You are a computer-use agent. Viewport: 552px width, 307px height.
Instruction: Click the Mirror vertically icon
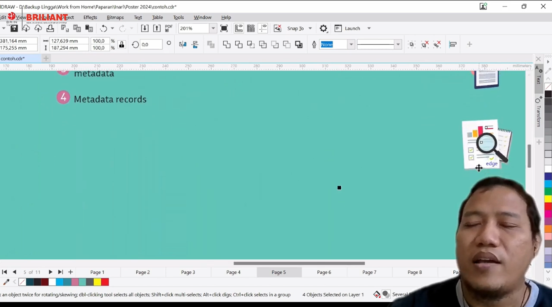[x=195, y=44]
